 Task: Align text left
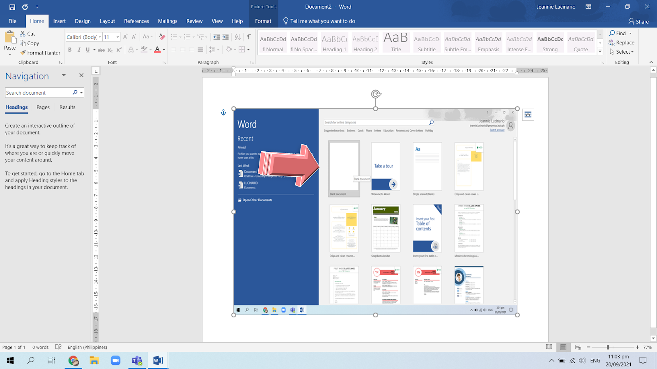(173, 50)
